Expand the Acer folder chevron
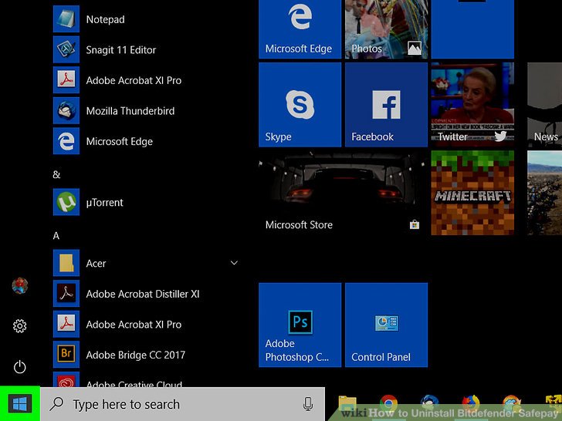The width and height of the screenshot is (562, 421). (x=234, y=263)
